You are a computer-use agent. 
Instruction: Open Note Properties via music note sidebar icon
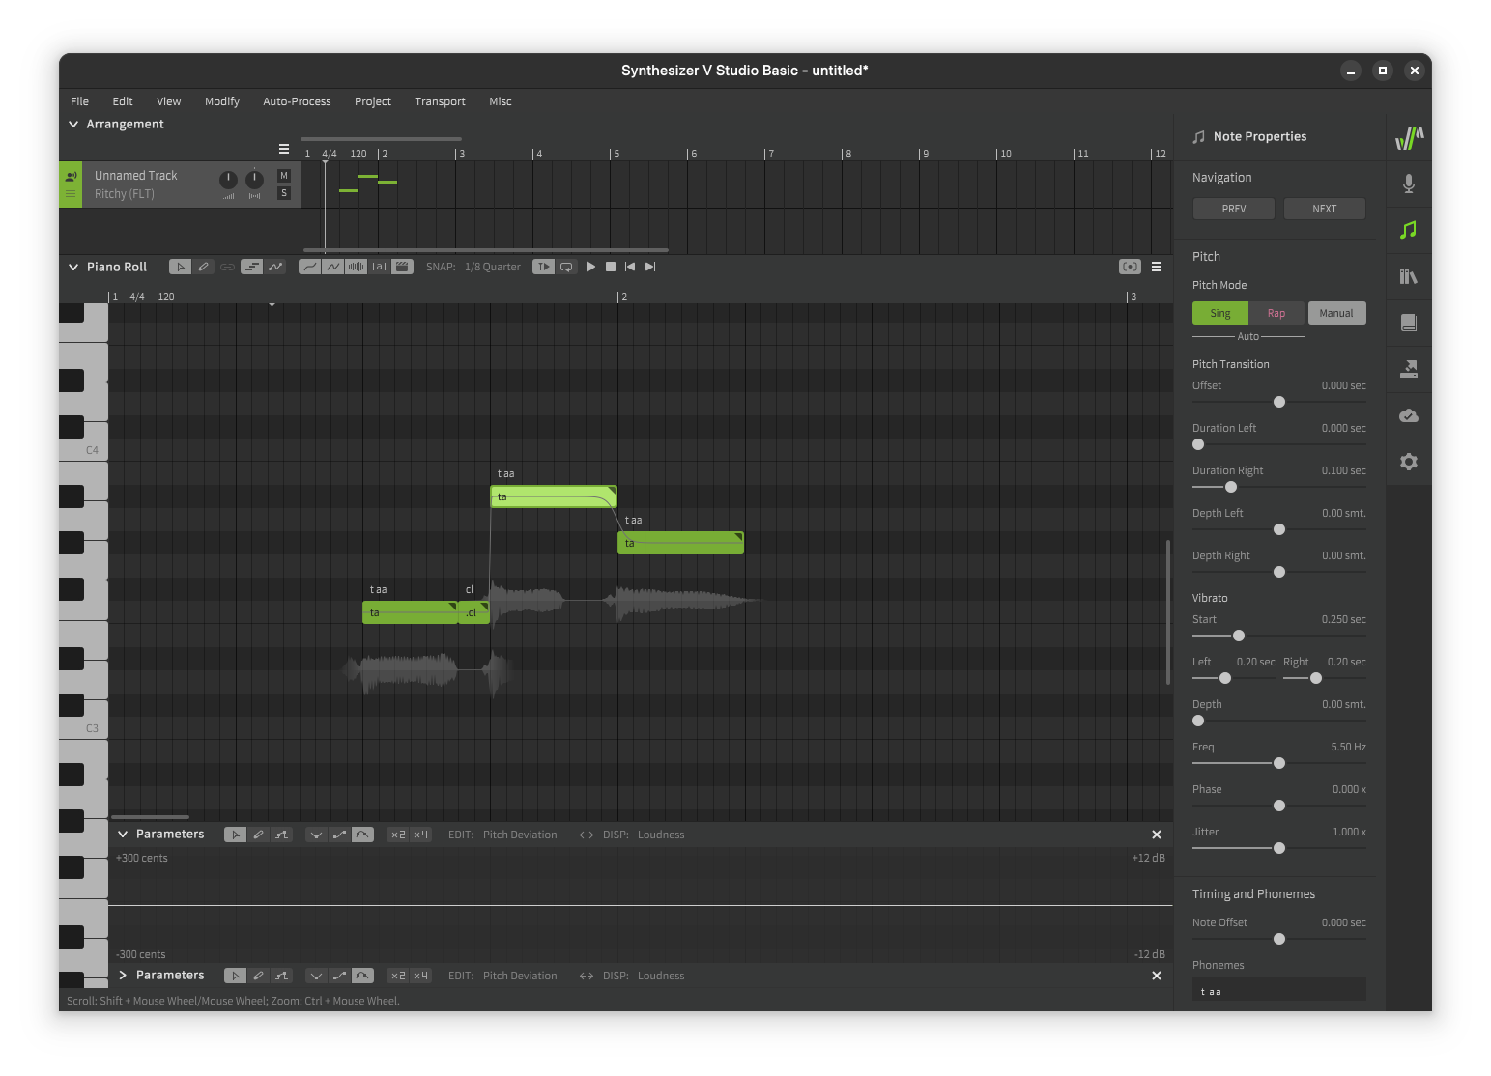tap(1409, 230)
